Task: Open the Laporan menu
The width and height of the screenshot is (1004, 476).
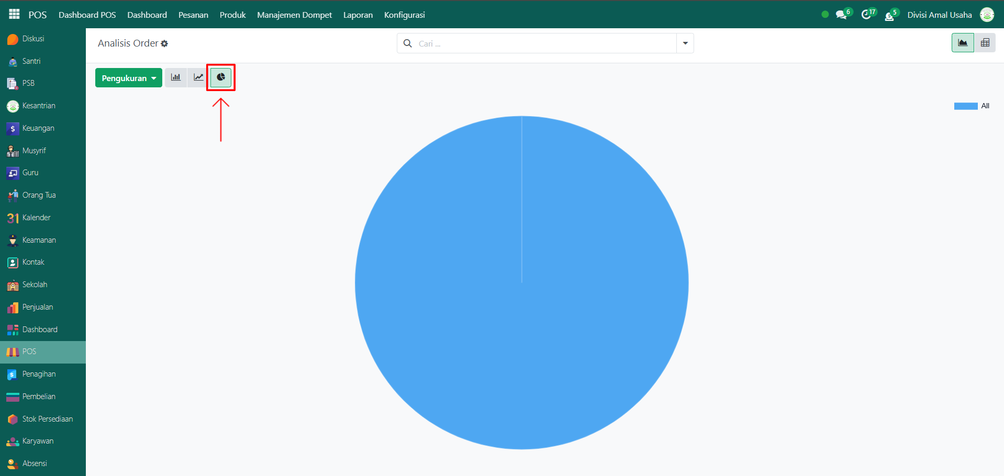Action: (358, 15)
